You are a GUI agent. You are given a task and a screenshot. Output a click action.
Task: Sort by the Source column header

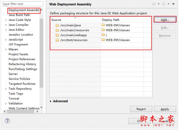[75, 20]
